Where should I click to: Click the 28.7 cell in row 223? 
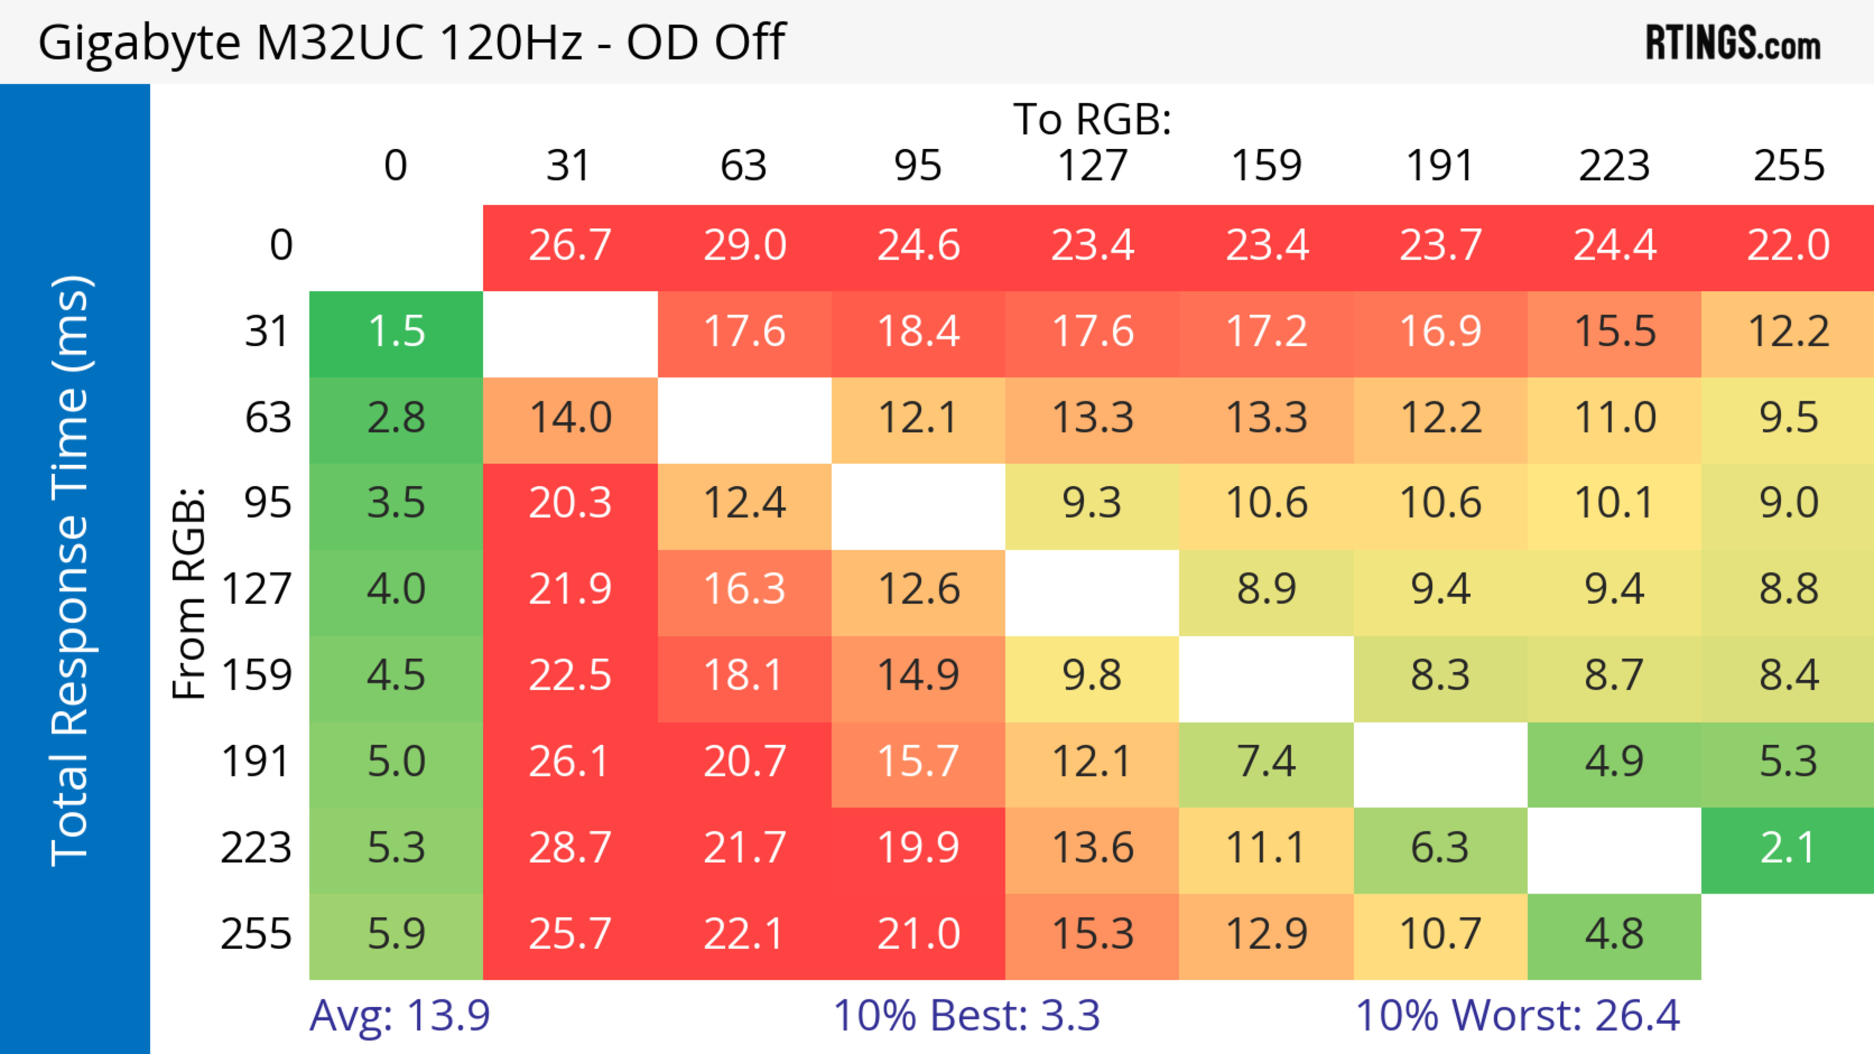[570, 848]
